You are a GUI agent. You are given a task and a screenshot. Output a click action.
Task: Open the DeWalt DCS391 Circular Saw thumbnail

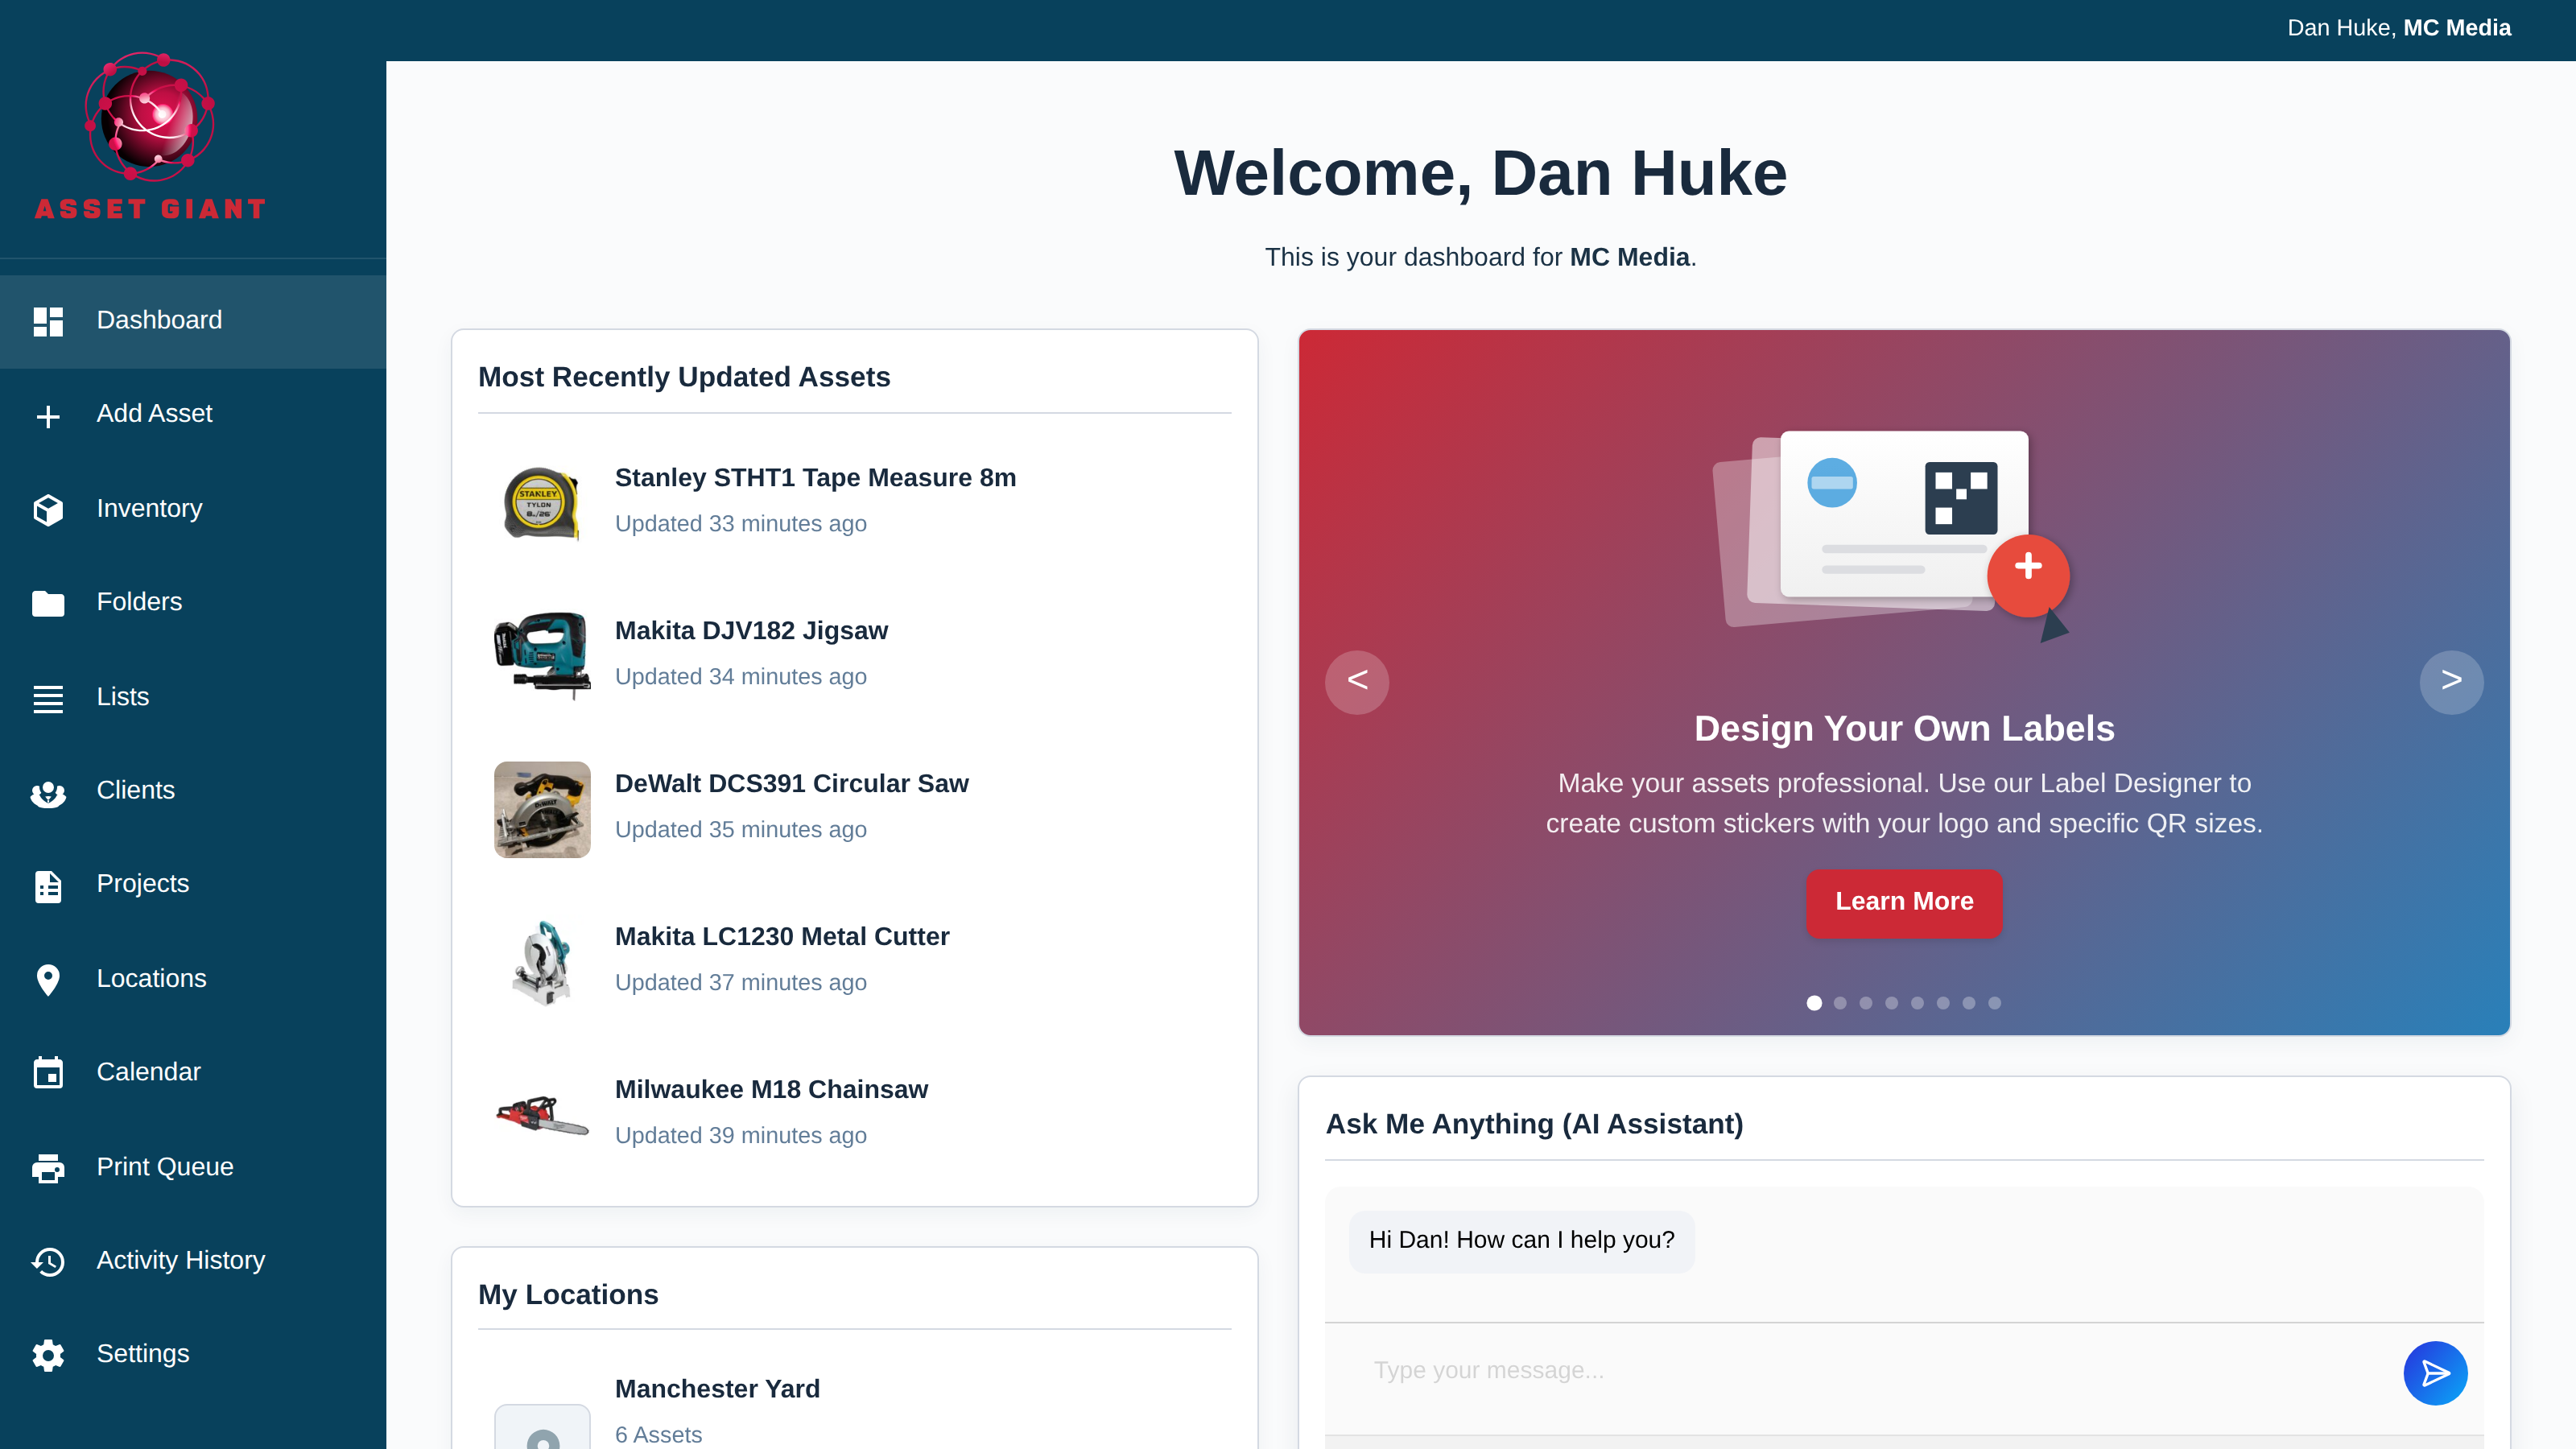pyautogui.click(x=542, y=809)
